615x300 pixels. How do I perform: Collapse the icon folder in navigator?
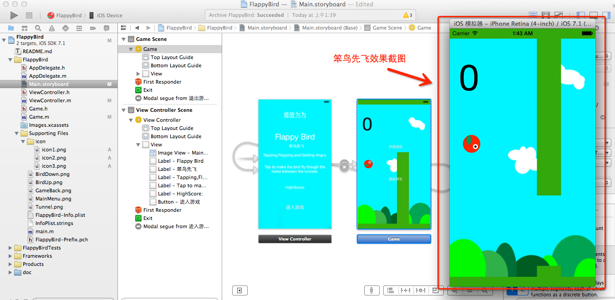click(23, 141)
